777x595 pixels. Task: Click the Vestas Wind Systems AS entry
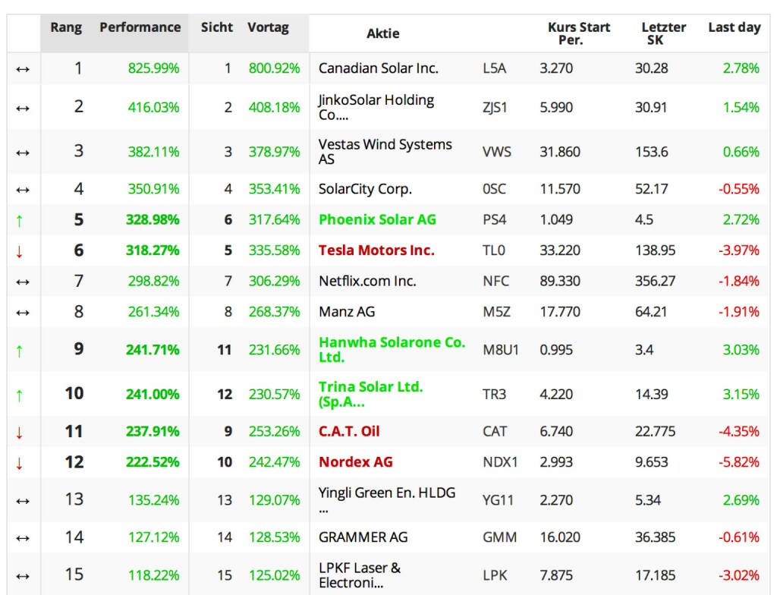tap(385, 152)
